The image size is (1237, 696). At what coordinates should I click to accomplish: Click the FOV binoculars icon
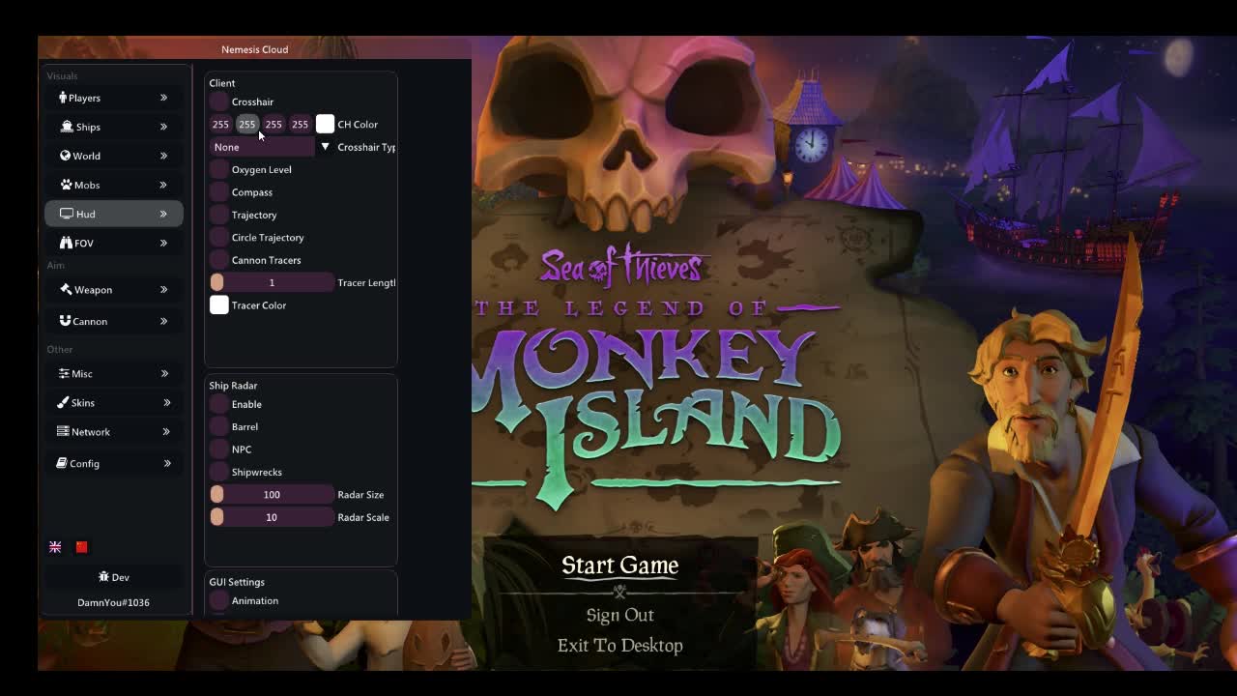[66, 243]
